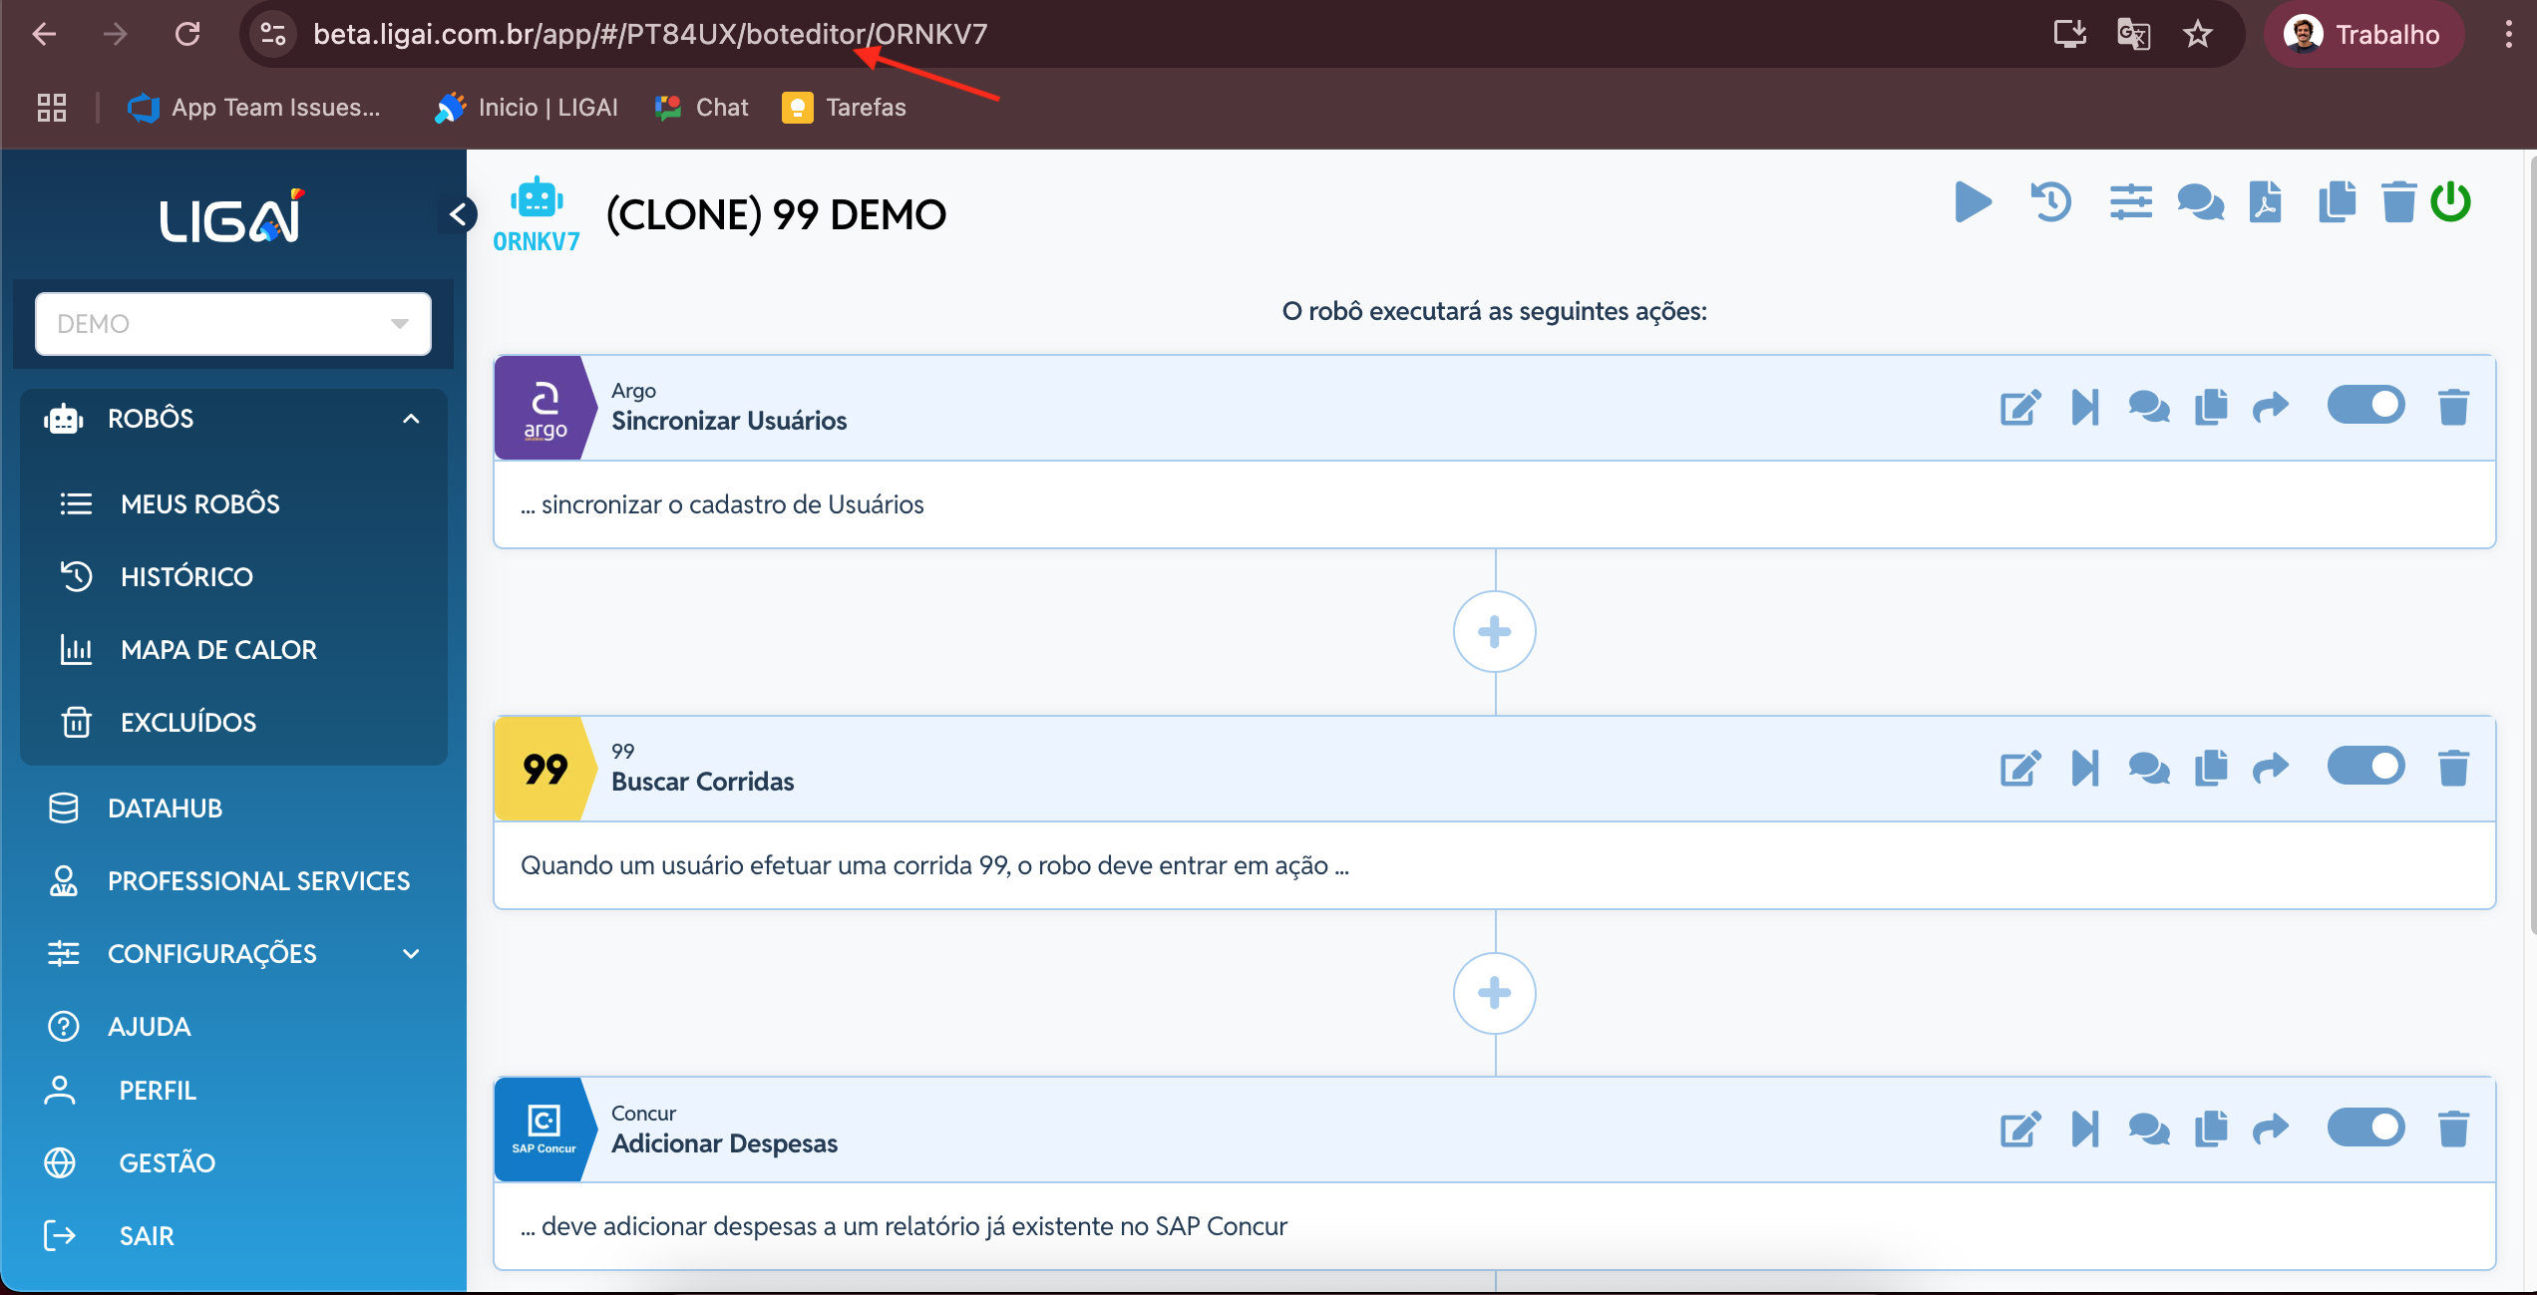
Task: Run from Buscar Corridas step icon
Action: tap(2085, 769)
